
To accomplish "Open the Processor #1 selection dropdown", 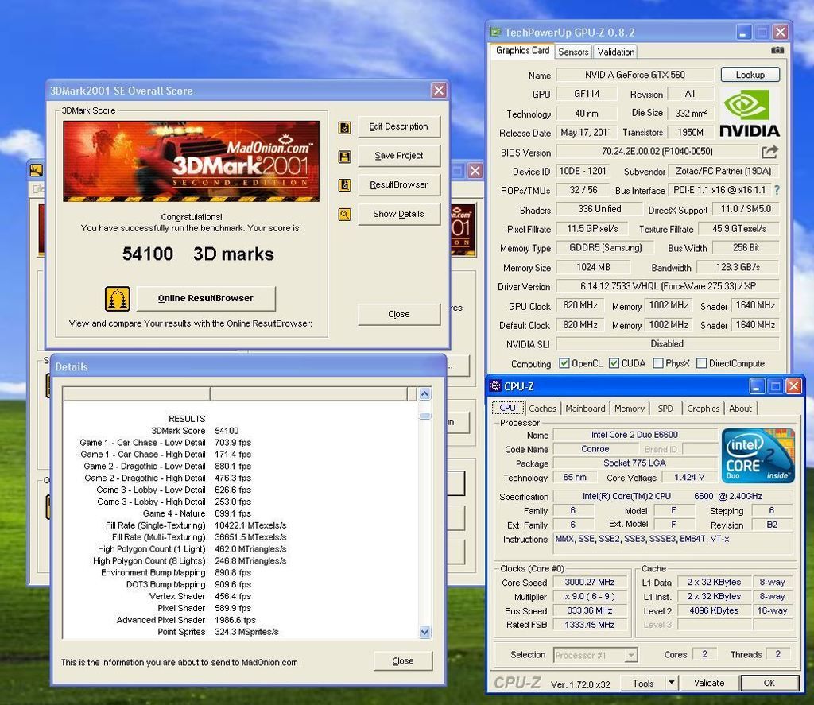I will (630, 655).
